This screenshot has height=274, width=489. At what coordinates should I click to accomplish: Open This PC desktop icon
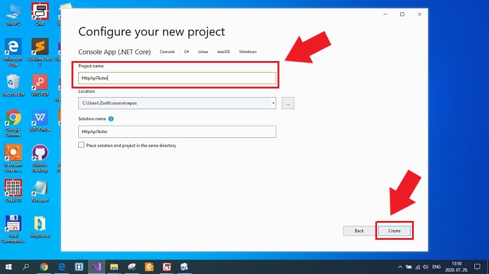coord(13,15)
